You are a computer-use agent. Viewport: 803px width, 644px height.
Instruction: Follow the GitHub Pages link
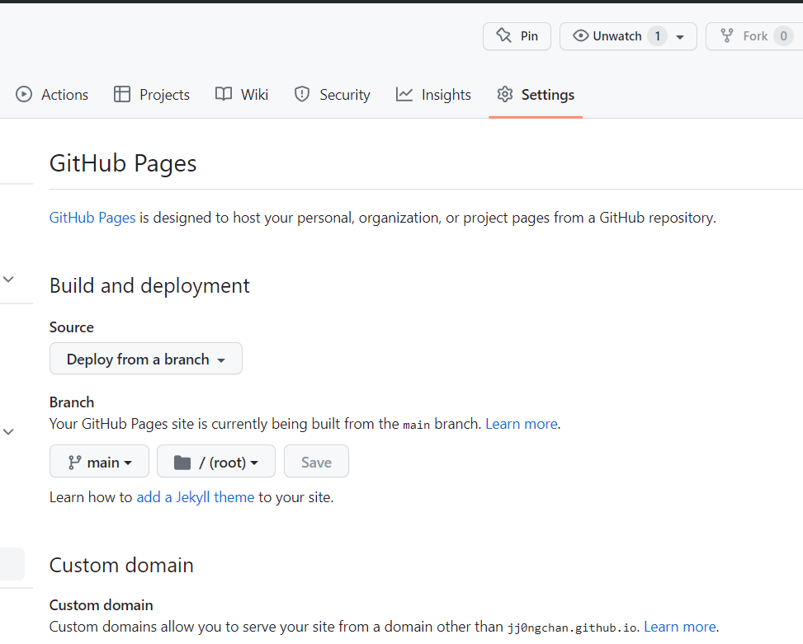click(92, 218)
